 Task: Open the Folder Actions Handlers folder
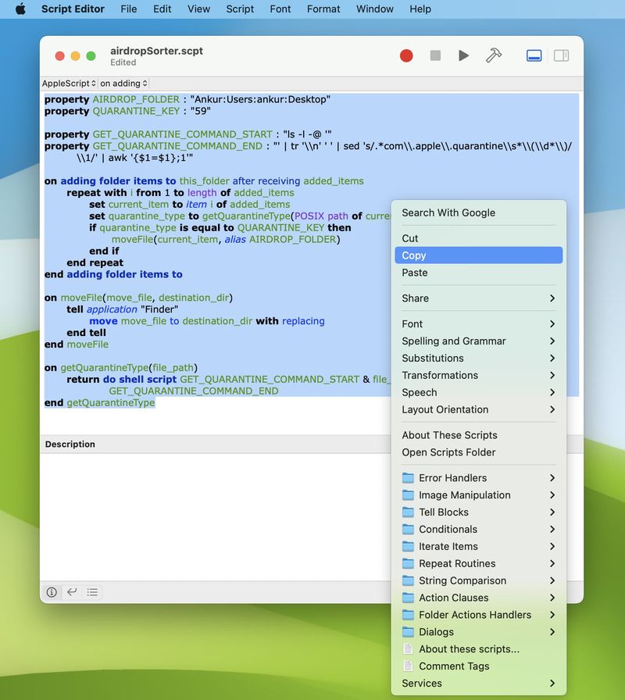click(x=479, y=615)
